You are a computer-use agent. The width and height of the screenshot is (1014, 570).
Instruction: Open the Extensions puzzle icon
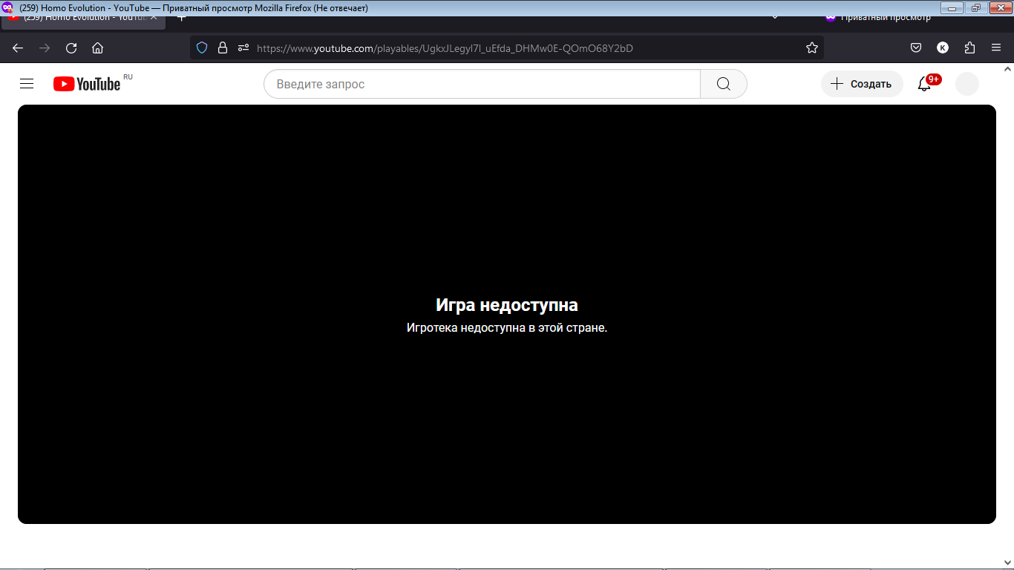pos(969,48)
